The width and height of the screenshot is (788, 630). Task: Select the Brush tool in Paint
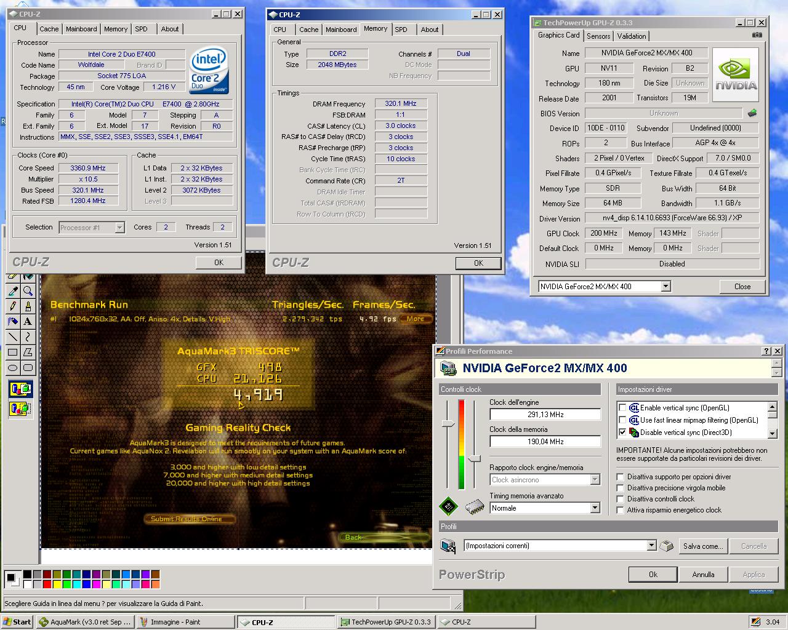point(28,306)
